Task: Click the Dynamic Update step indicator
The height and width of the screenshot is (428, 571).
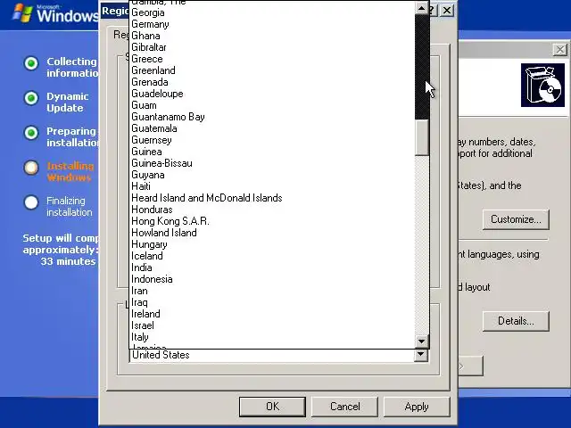Action: pos(31,98)
